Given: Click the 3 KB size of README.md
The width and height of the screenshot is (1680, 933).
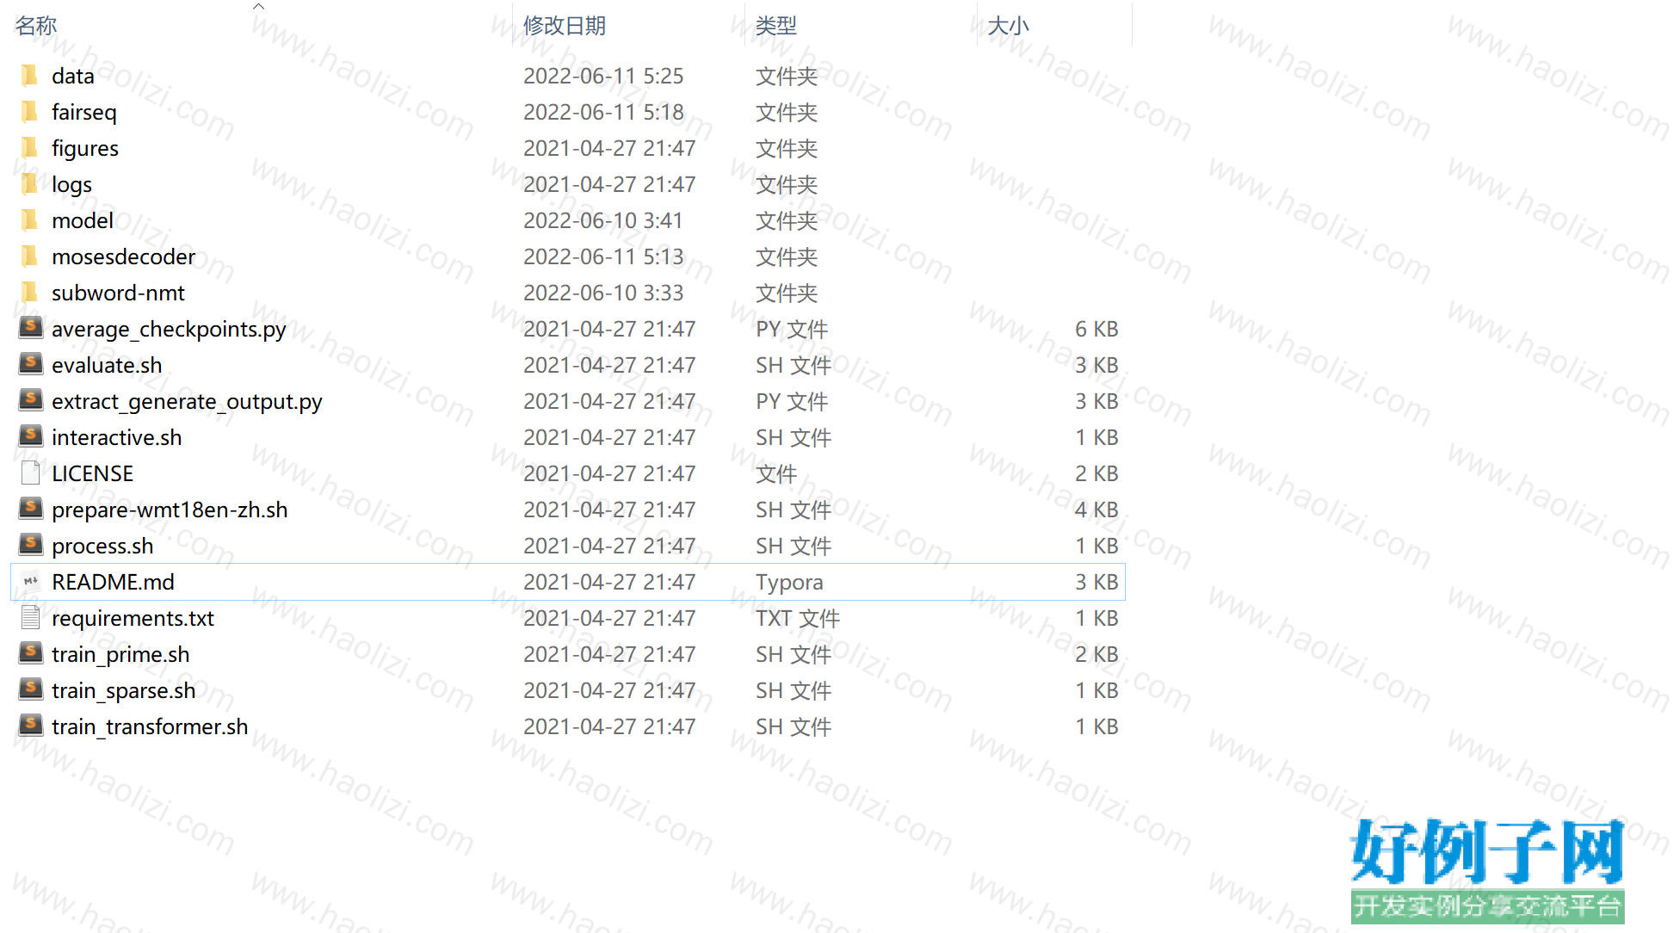Looking at the screenshot, I should click(1096, 583).
